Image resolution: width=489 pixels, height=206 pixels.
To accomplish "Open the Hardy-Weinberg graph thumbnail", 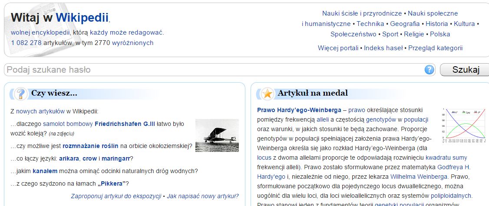I will coord(464,125).
